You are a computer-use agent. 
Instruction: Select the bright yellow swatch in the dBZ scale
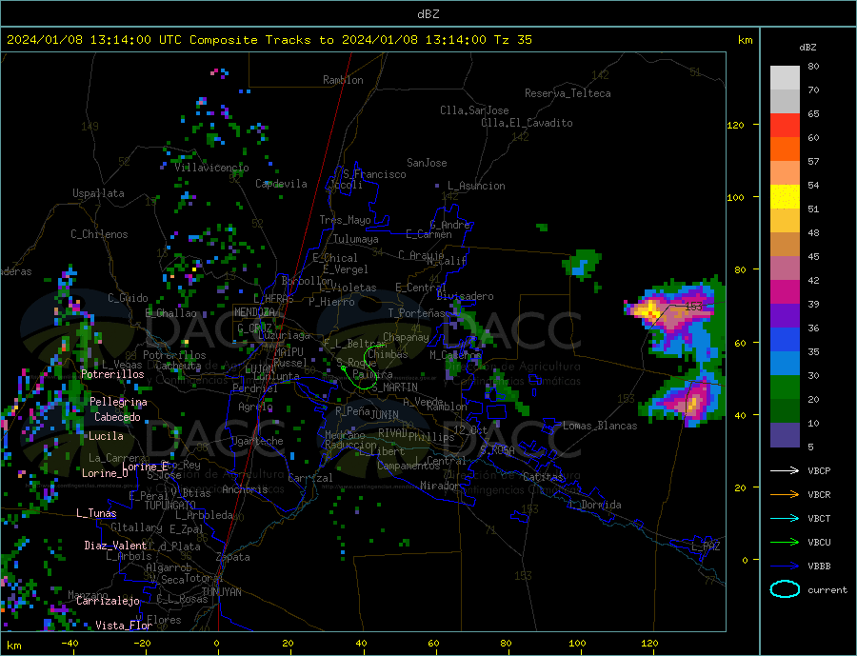pos(785,197)
